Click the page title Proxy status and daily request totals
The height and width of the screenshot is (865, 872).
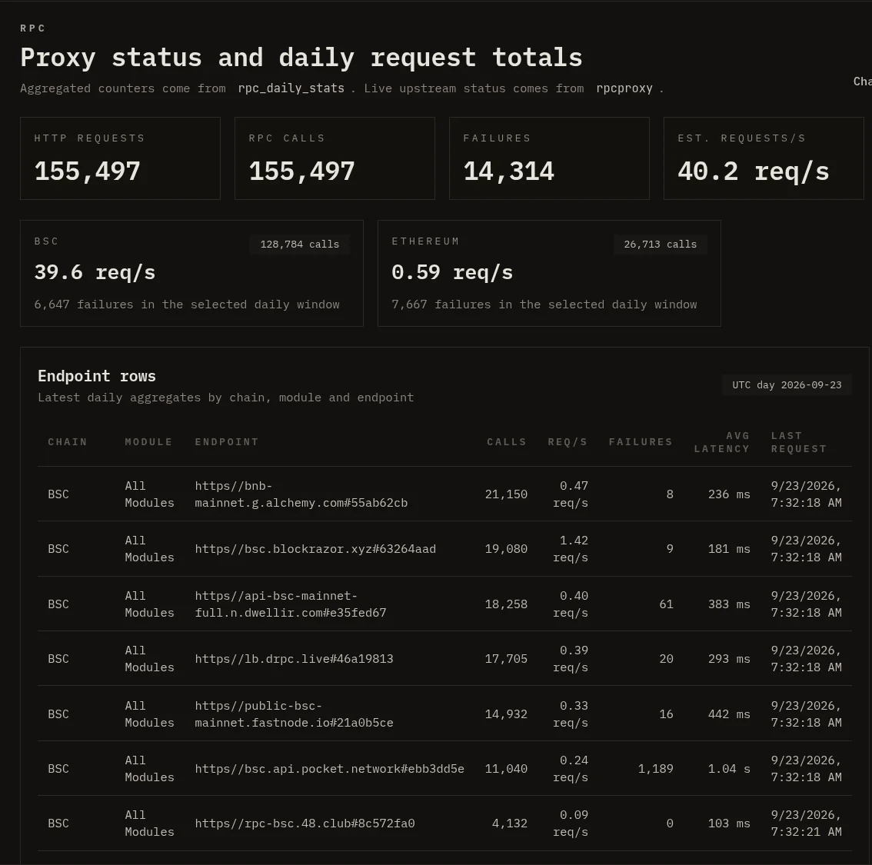pyautogui.click(x=301, y=58)
